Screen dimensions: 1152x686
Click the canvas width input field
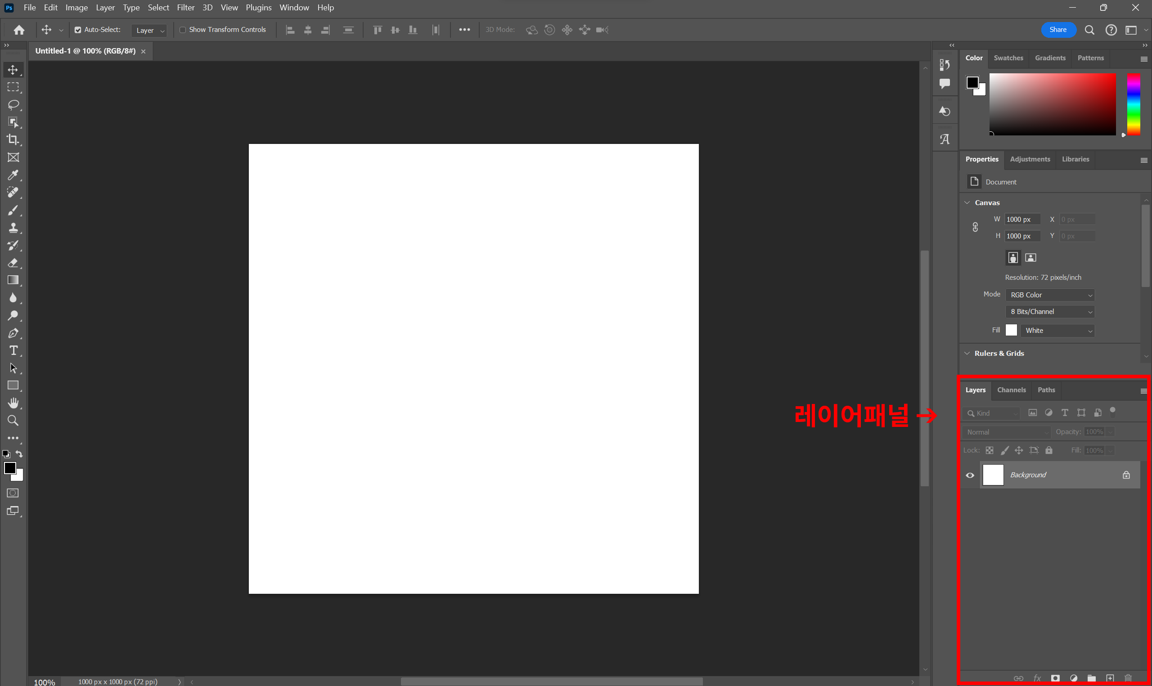tap(1021, 219)
